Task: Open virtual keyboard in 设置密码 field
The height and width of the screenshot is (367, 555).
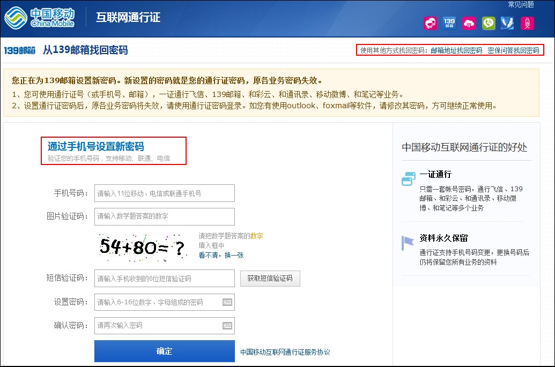Action: [227, 302]
